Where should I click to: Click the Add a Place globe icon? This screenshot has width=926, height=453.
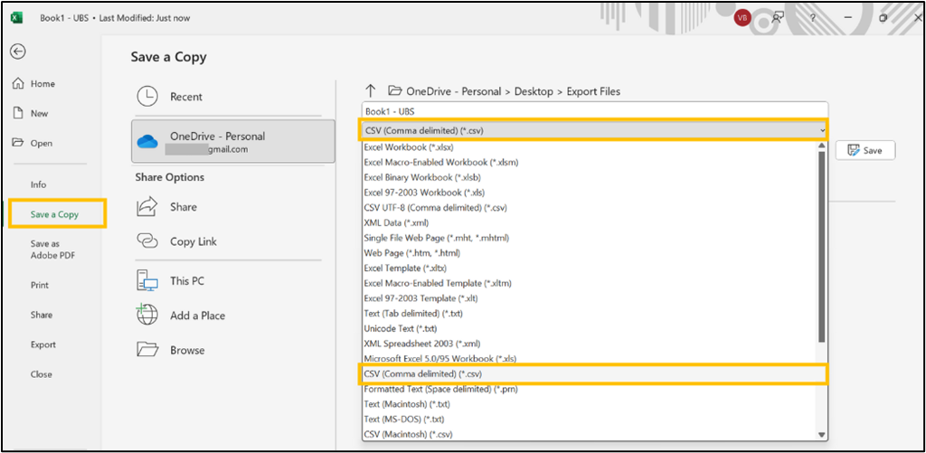[147, 315]
